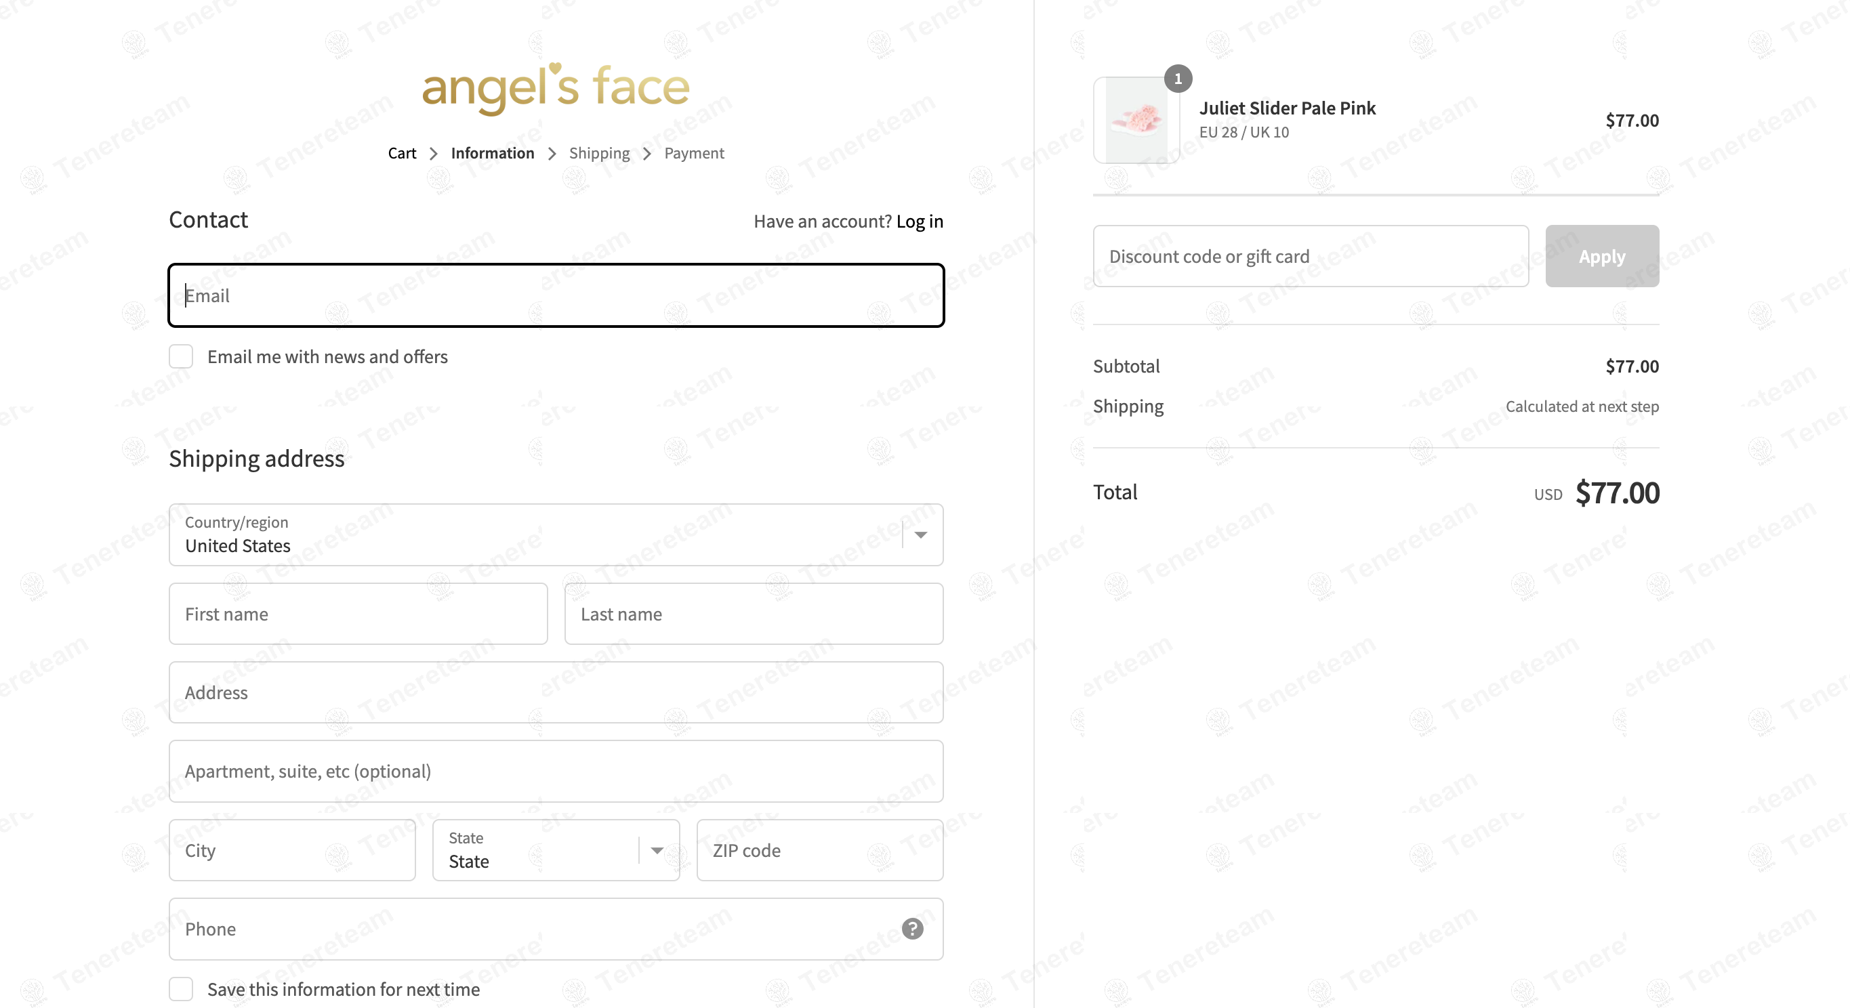The image size is (1850, 1008).
Task: Focus the Email input field
Action: point(555,296)
